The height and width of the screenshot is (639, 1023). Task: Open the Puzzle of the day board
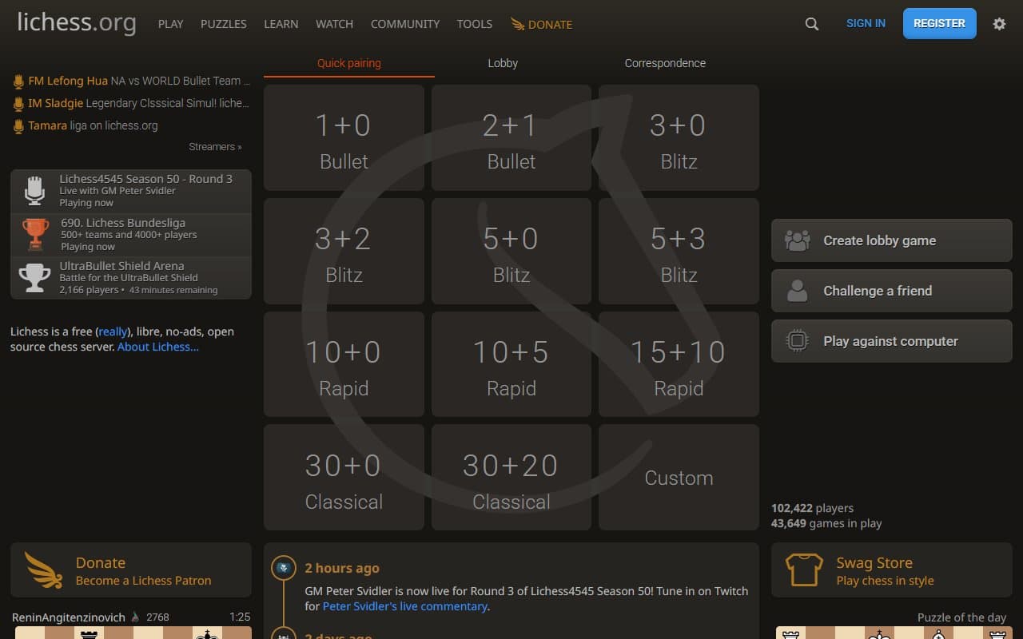[894, 633]
